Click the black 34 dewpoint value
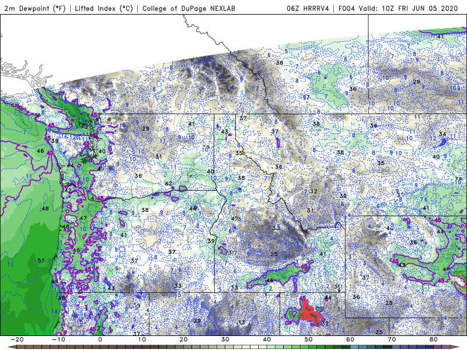 (442, 134)
